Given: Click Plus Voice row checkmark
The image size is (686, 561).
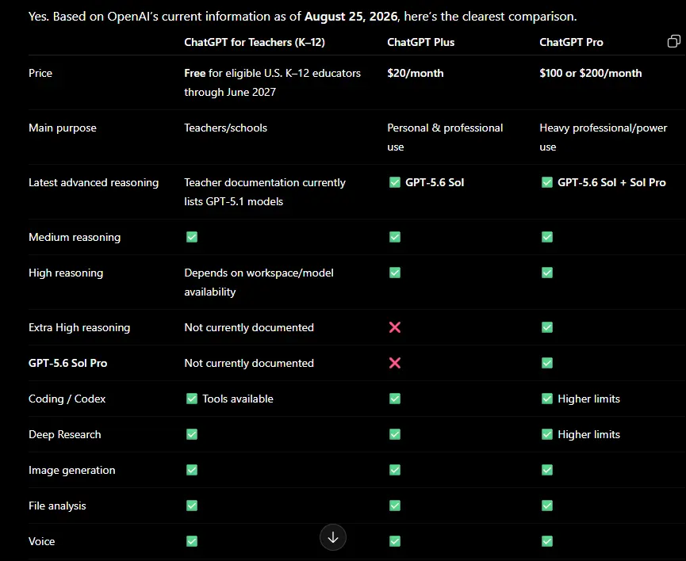Looking at the screenshot, I should [x=395, y=541].
